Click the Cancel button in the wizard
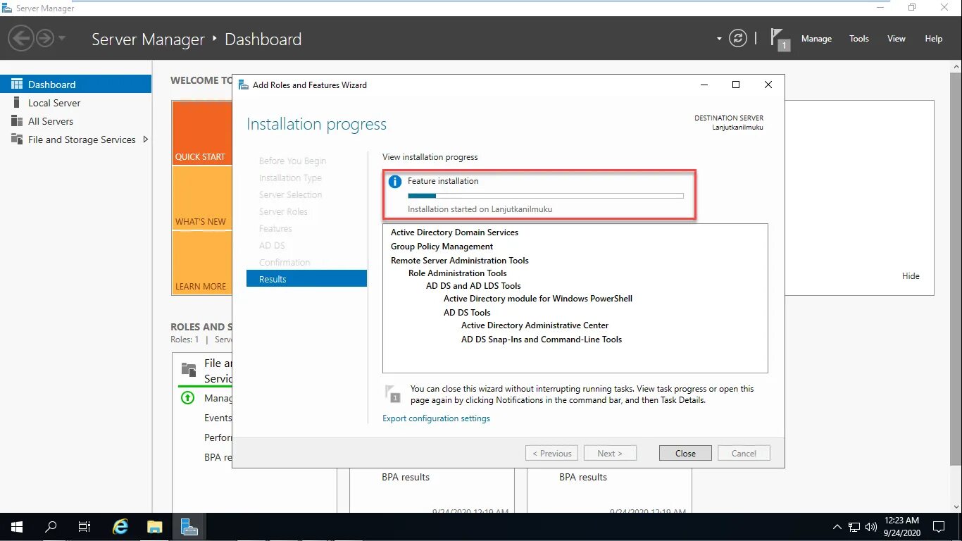Image resolution: width=962 pixels, height=541 pixels. tap(744, 453)
